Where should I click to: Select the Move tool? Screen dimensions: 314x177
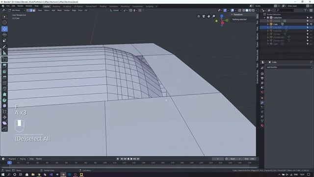tap(4, 29)
